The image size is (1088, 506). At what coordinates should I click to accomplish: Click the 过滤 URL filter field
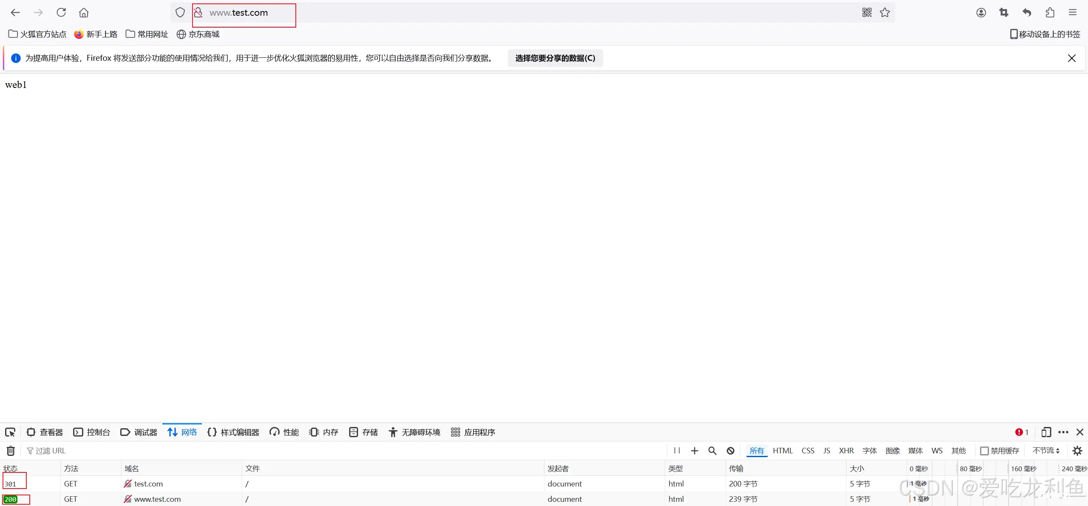coord(344,451)
